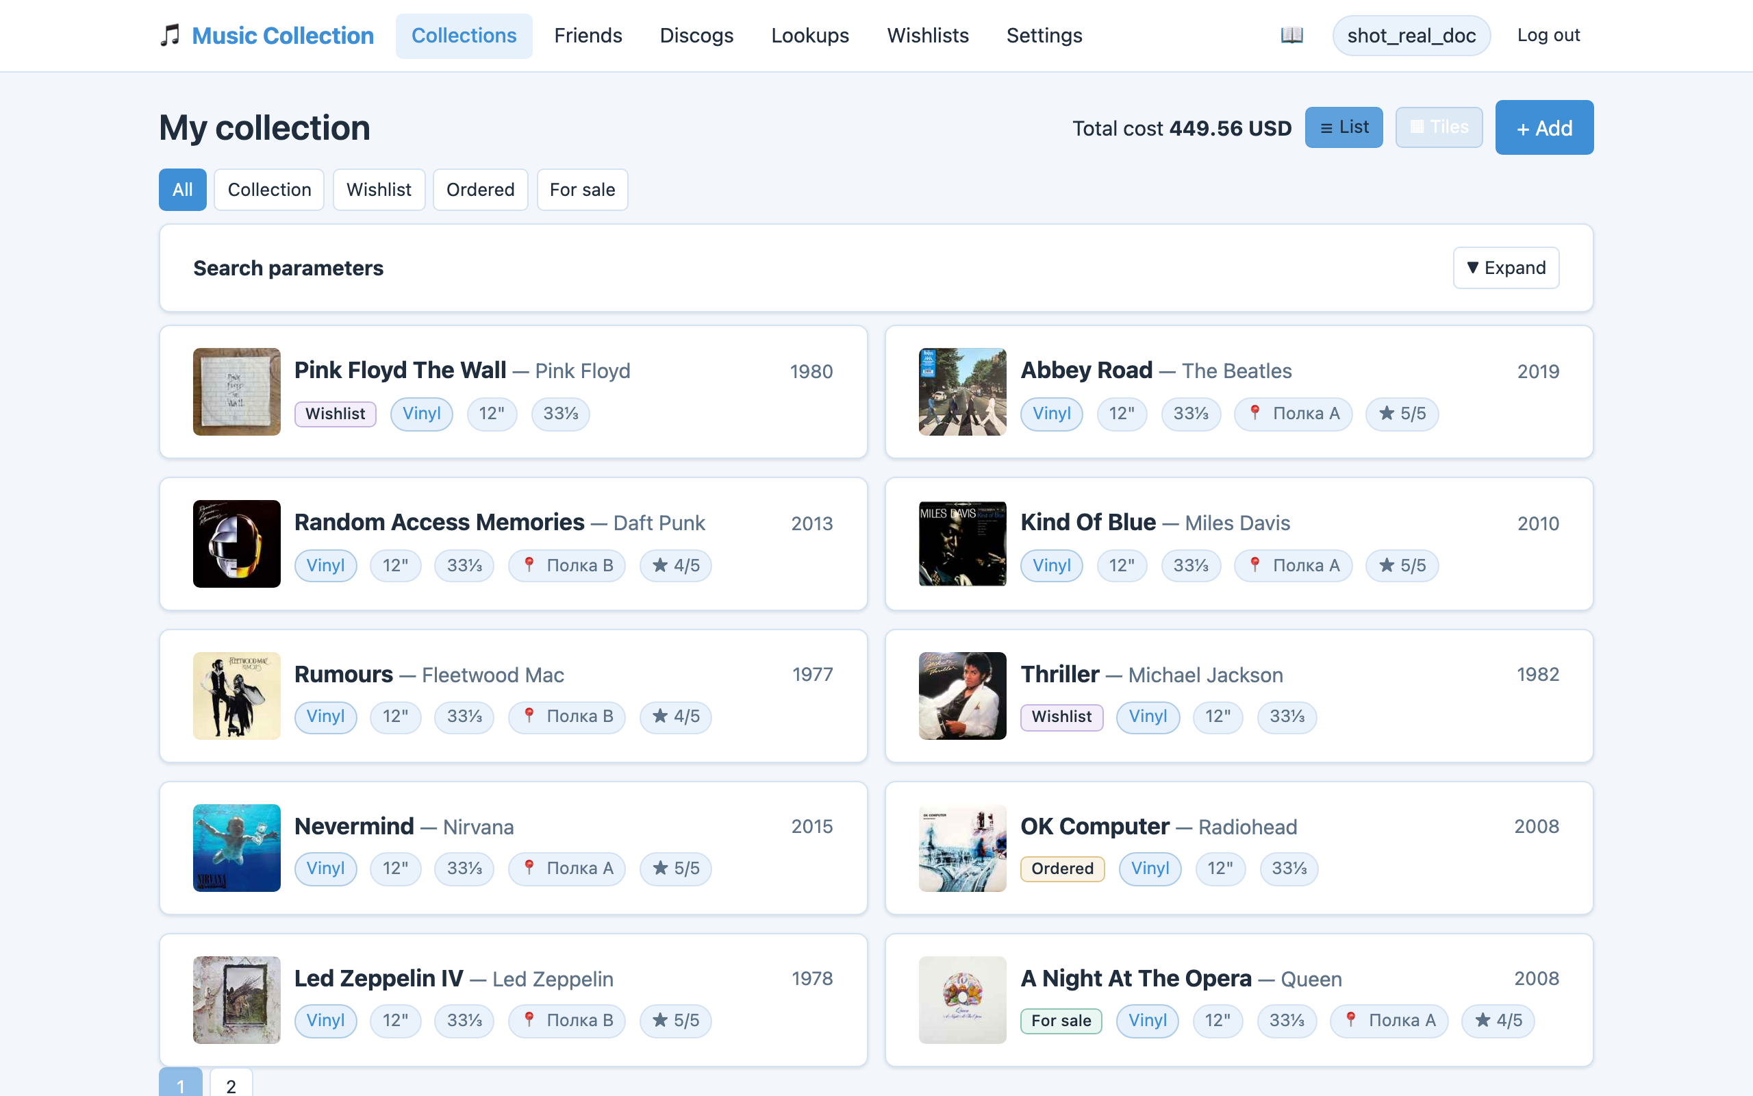Switch to List view
This screenshot has height=1096, width=1753.
pyautogui.click(x=1344, y=127)
